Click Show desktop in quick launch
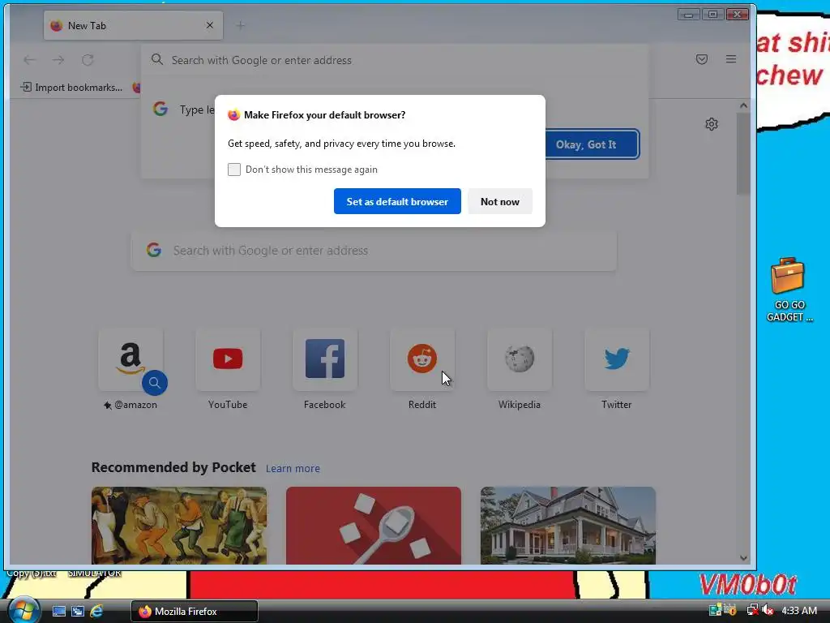This screenshot has width=830, height=623. click(x=58, y=611)
